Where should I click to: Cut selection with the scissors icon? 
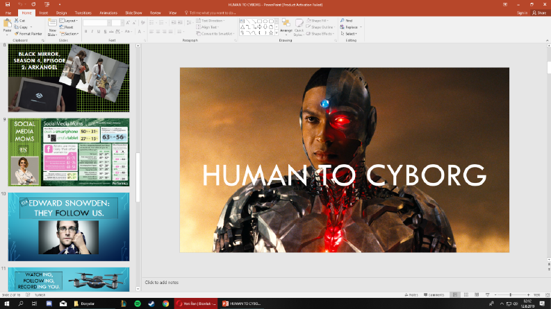[19, 21]
